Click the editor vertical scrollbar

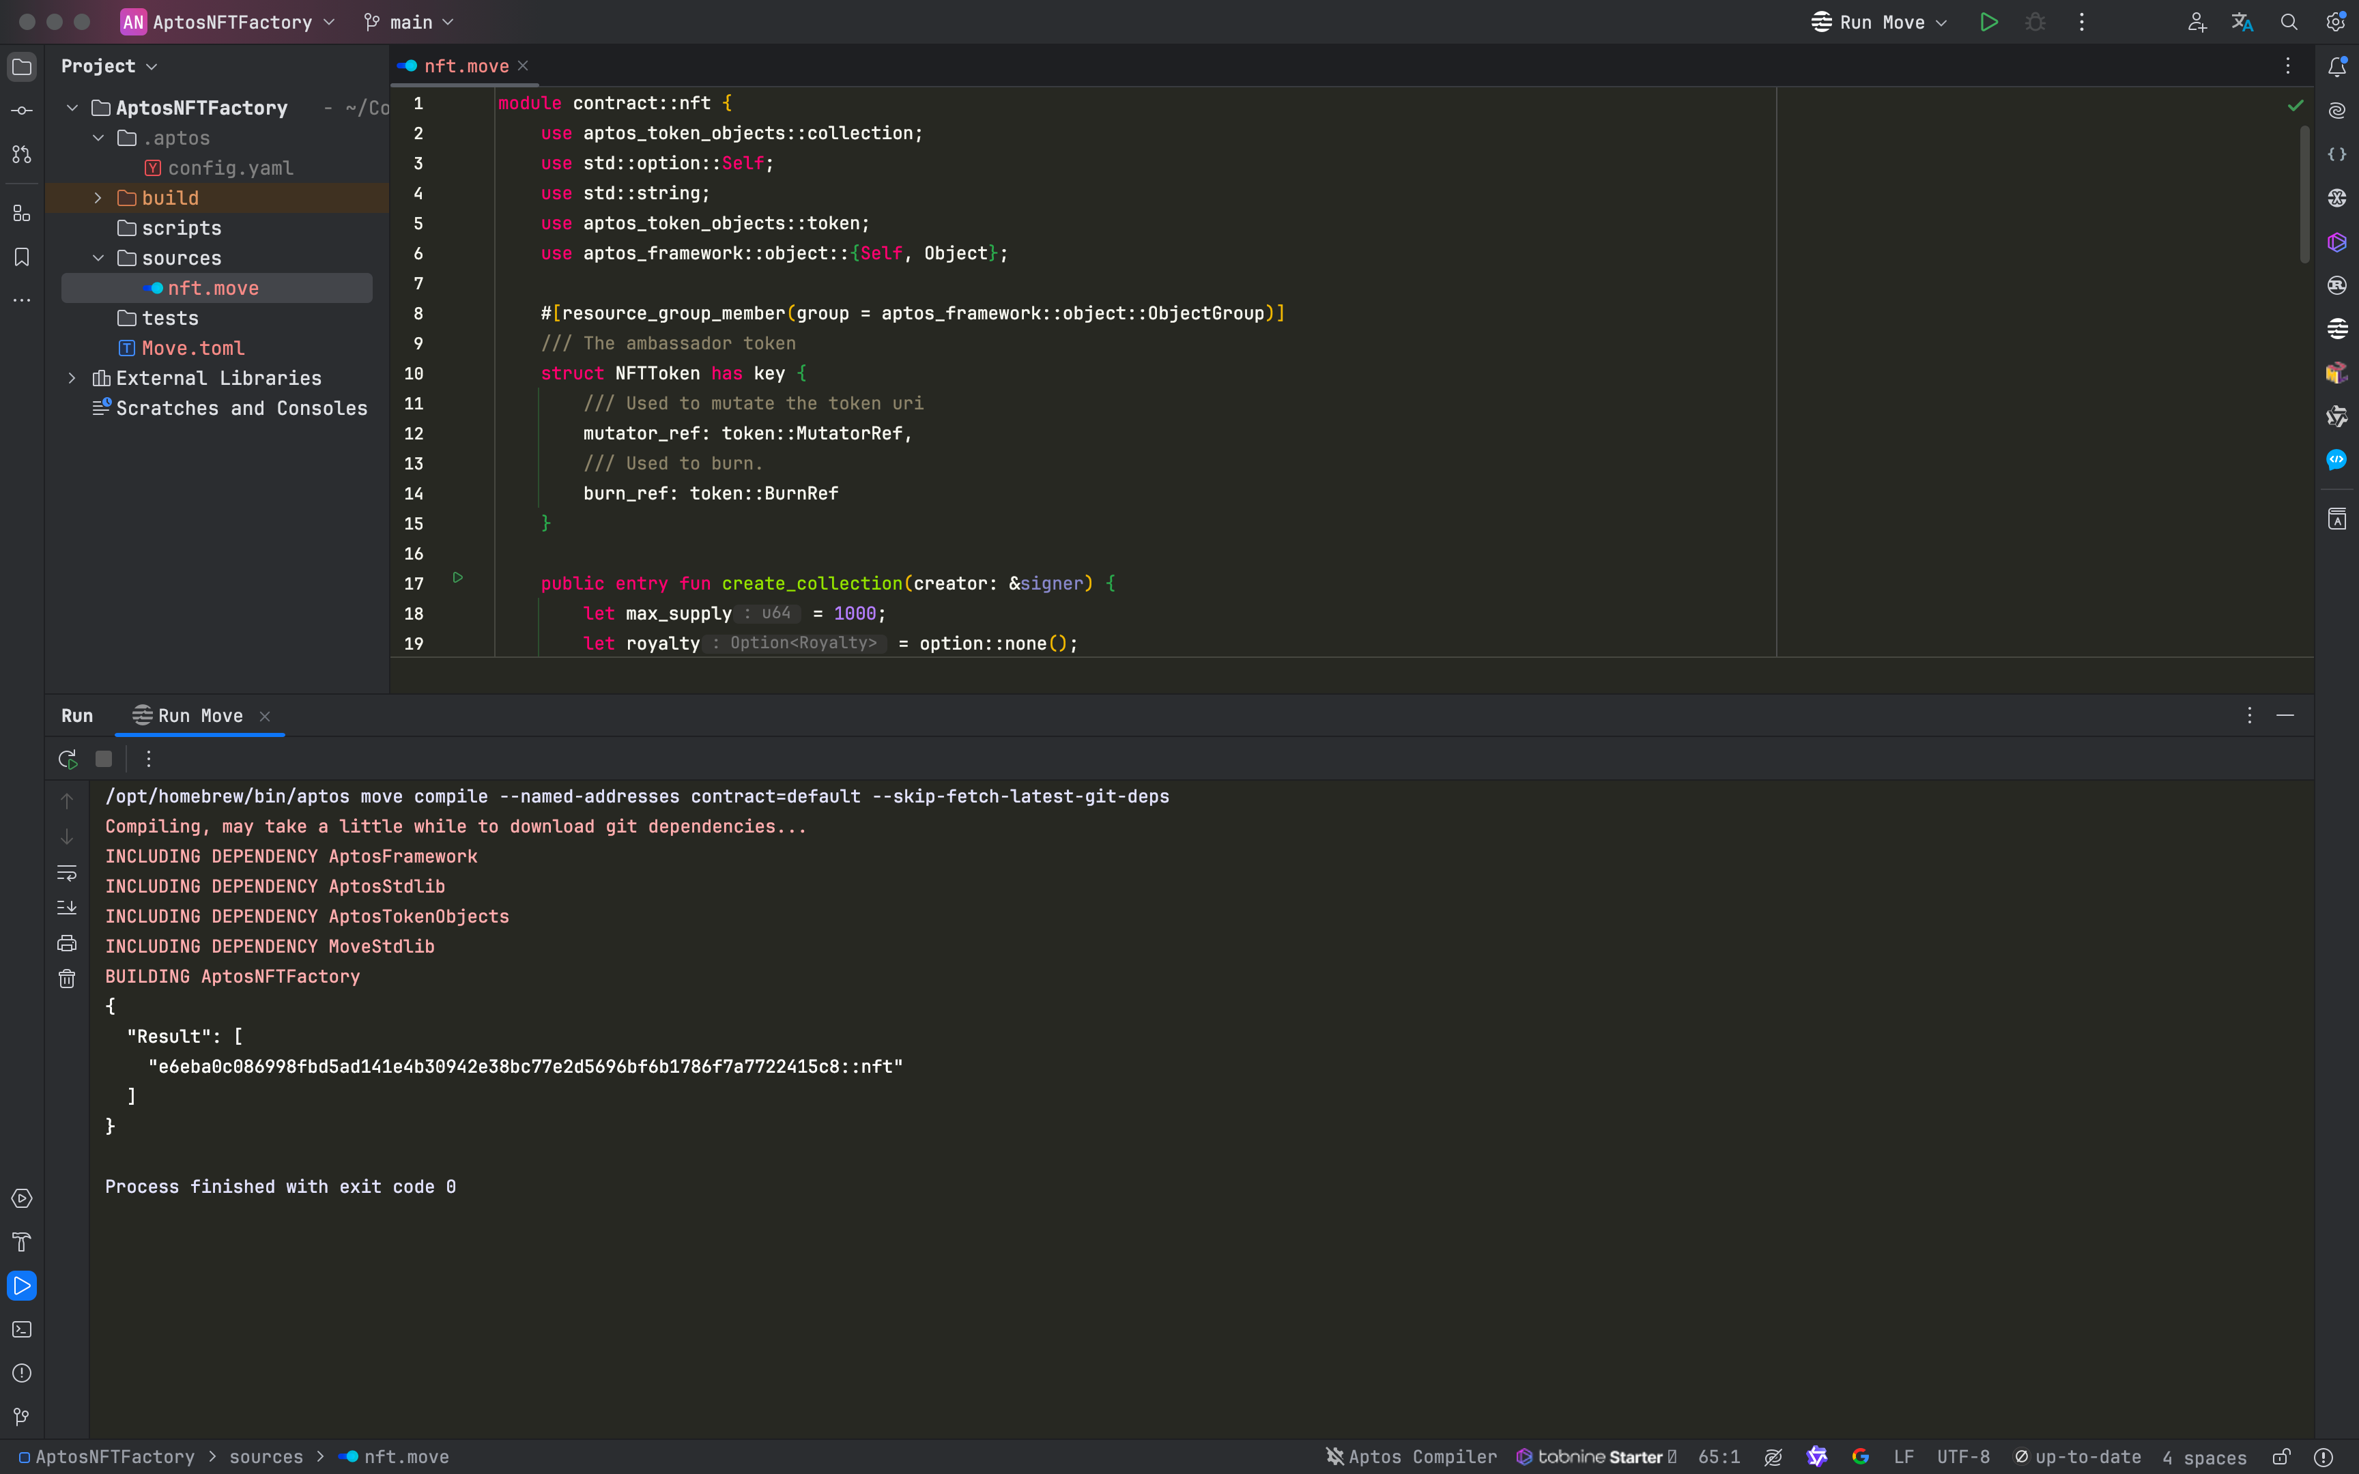click(2304, 194)
